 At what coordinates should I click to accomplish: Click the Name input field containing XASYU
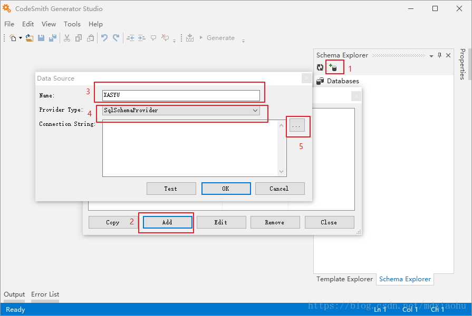tap(181, 95)
